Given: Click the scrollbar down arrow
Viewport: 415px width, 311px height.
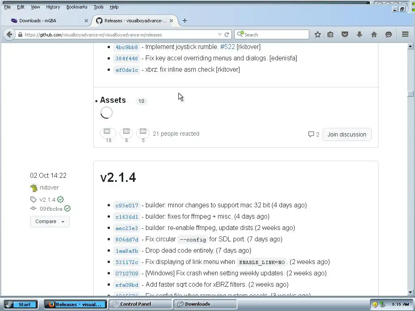Looking at the screenshot, I should point(410,292).
